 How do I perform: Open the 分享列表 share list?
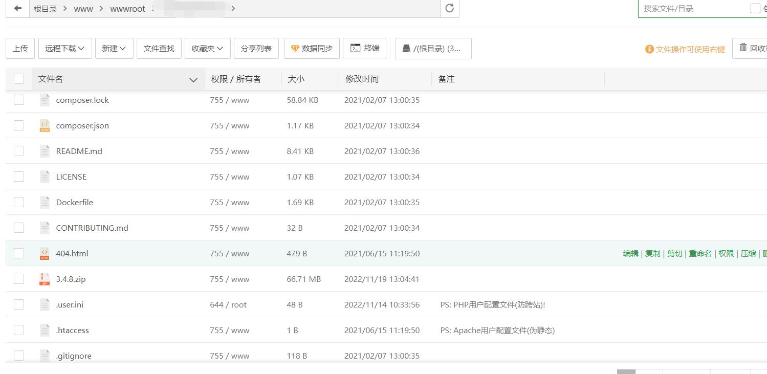click(256, 48)
